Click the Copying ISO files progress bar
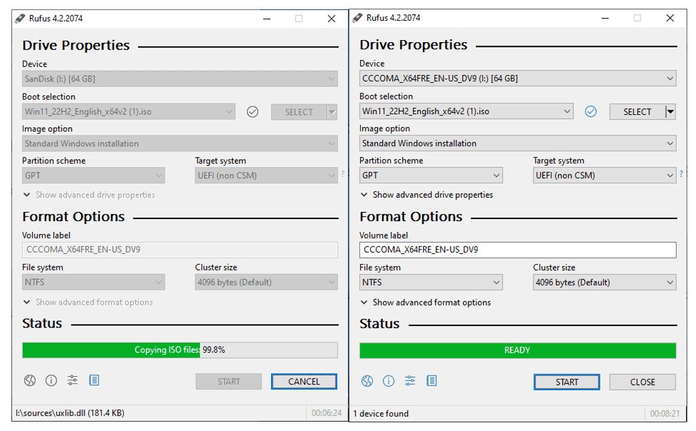The width and height of the screenshot is (696, 431). tap(180, 350)
